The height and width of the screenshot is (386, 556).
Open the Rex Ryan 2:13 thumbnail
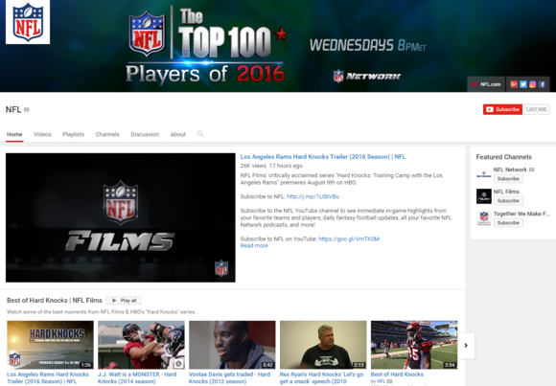click(x=323, y=345)
